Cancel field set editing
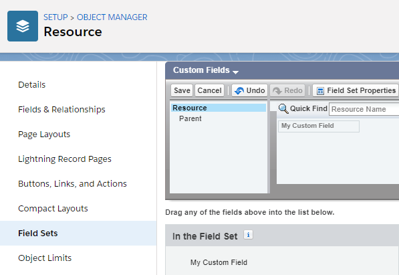399x275 pixels. (x=209, y=90)
